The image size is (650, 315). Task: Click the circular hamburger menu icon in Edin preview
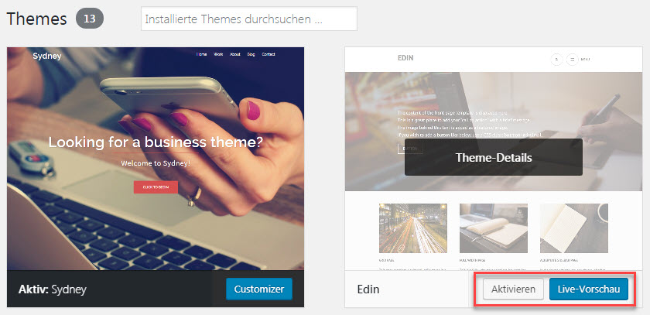pos(572,60)
